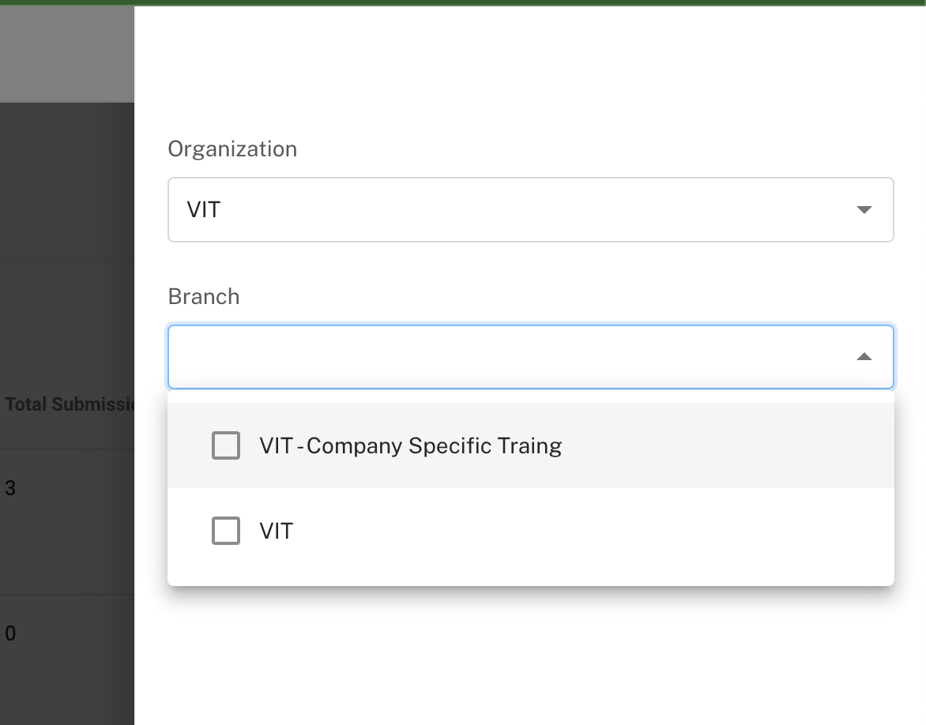Click the submissions cell showing 0
This screenshot has width=926, height=725.
tap(10, 633)
